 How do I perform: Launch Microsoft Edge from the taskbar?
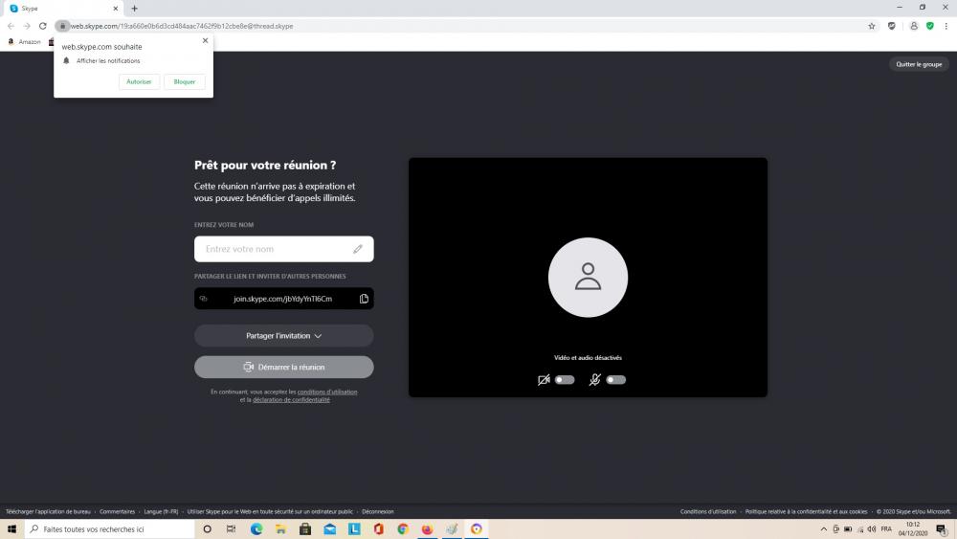(x=256, y=528)
